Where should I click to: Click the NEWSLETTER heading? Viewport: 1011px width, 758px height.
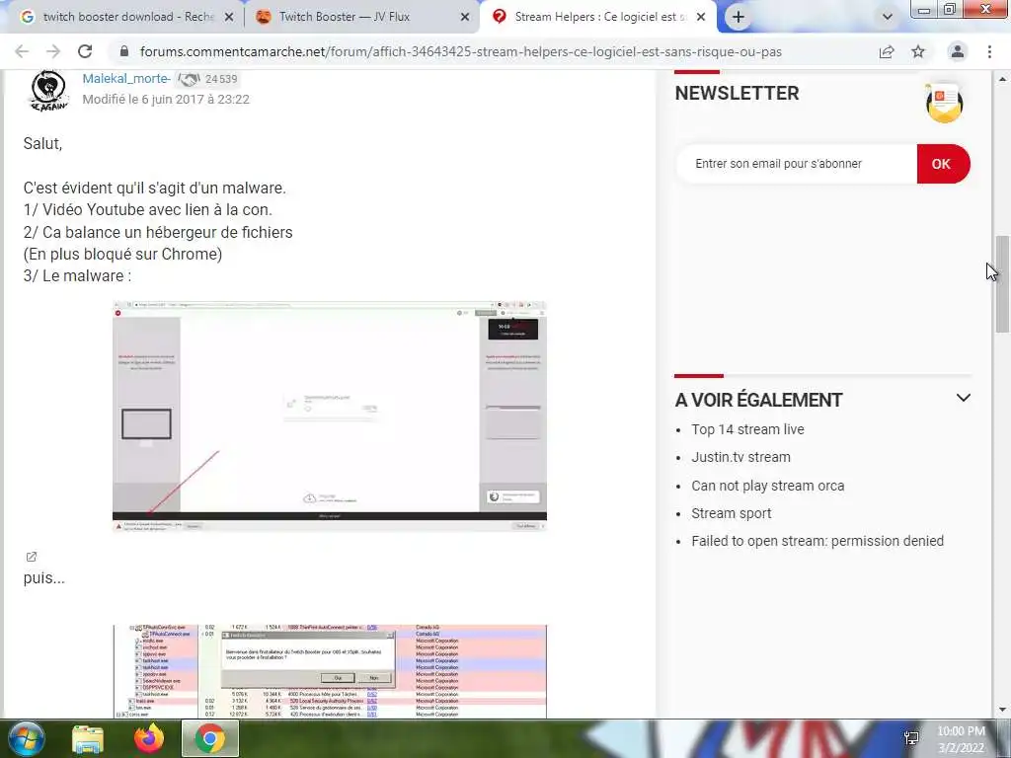(x=737, y=93)
